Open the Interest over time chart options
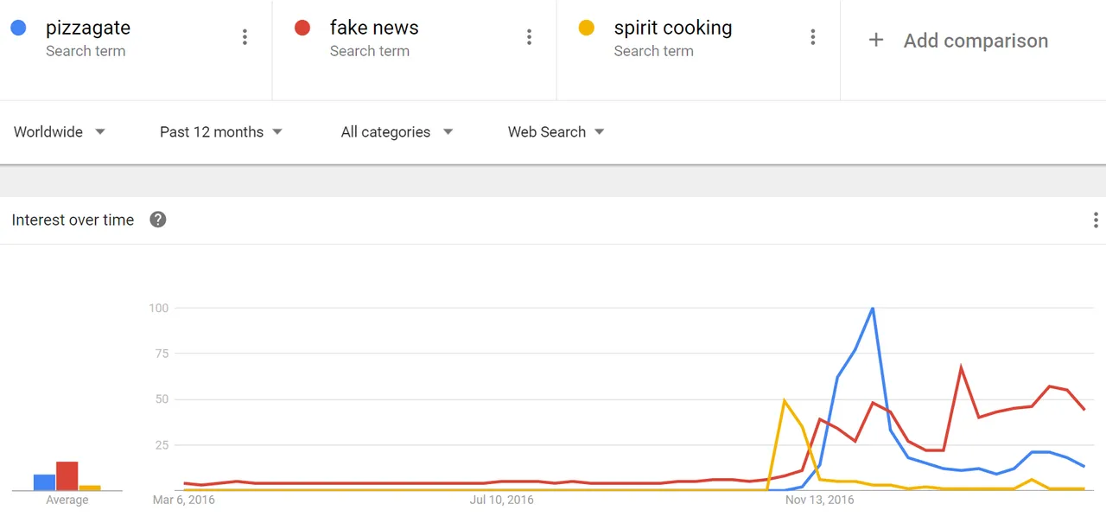Viewport: 1106px width, 523px height. (1096, 220)
